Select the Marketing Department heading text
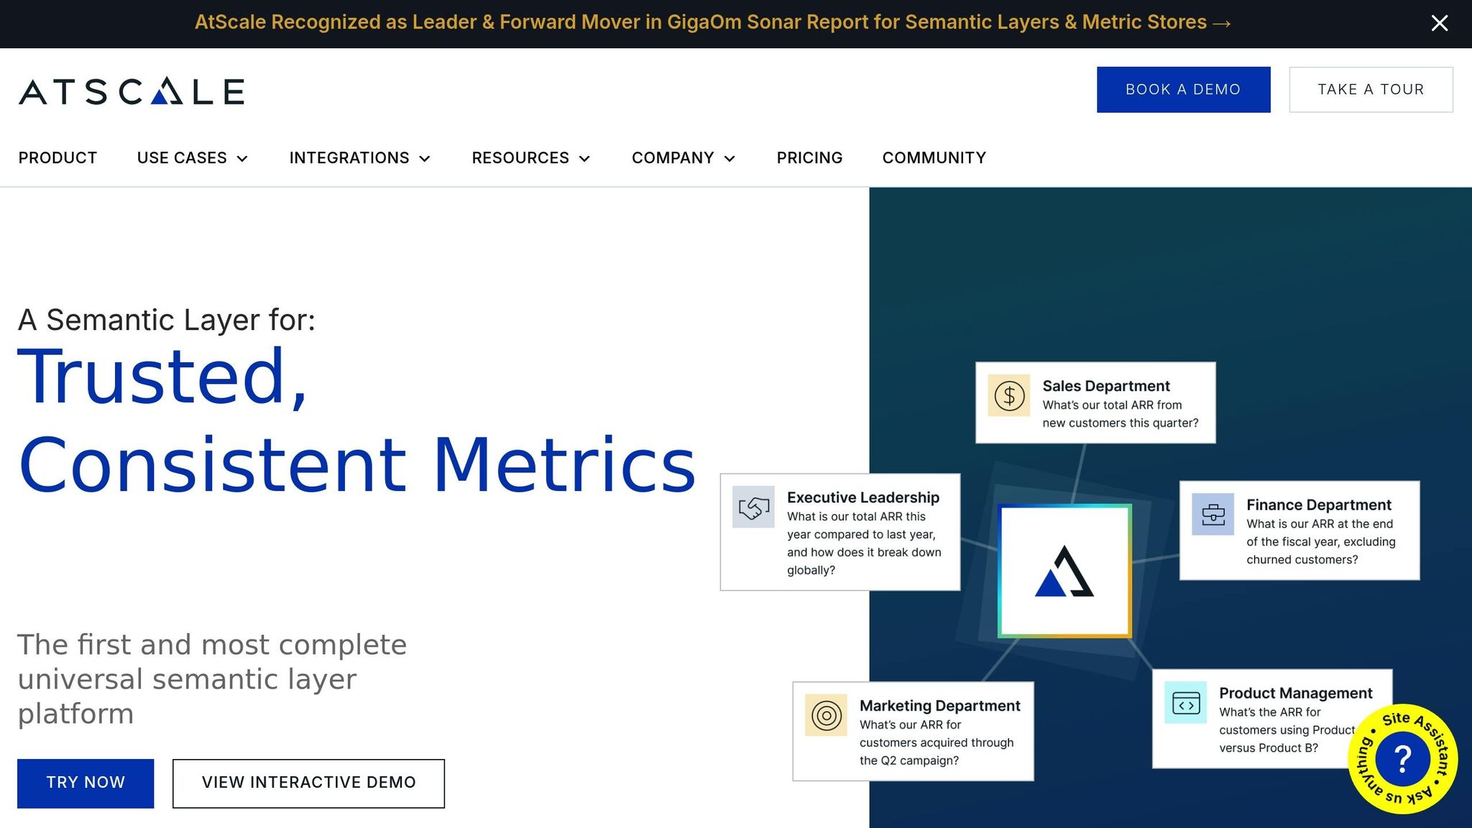Screen dimensions: 1472x828 pyautogui.click(x=940, y=706)
